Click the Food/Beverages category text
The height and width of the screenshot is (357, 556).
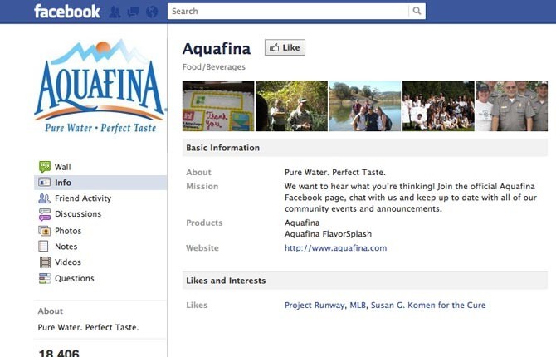(214, 66)
